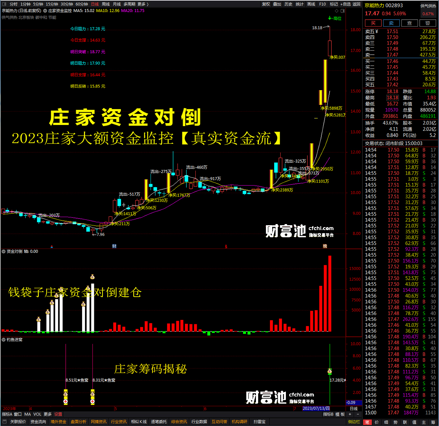Expand the 资金对倒 indicator settings arrow

click(4, 251)
